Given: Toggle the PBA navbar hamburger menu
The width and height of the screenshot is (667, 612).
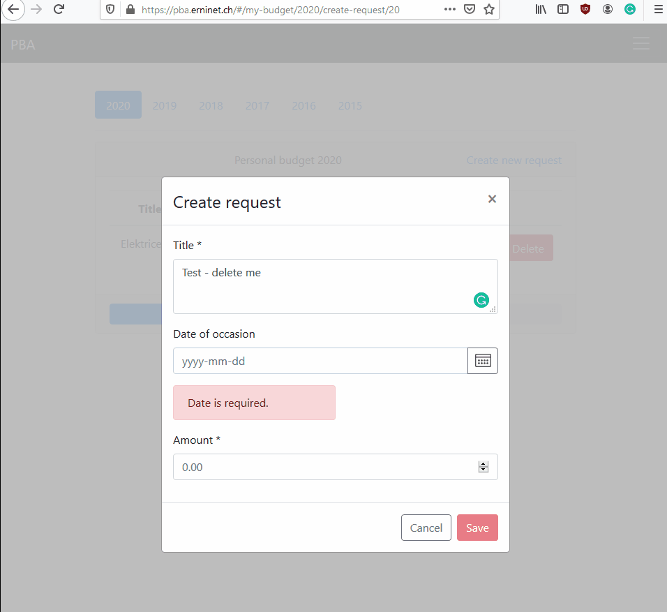Looking at the screenshot, I should (640, 43).
